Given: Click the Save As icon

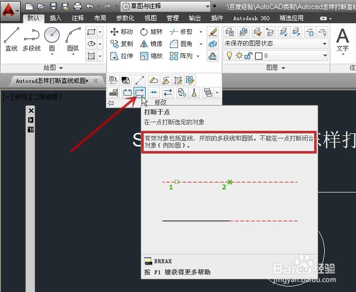Looking at the screenshot, I should click(66, 7).
